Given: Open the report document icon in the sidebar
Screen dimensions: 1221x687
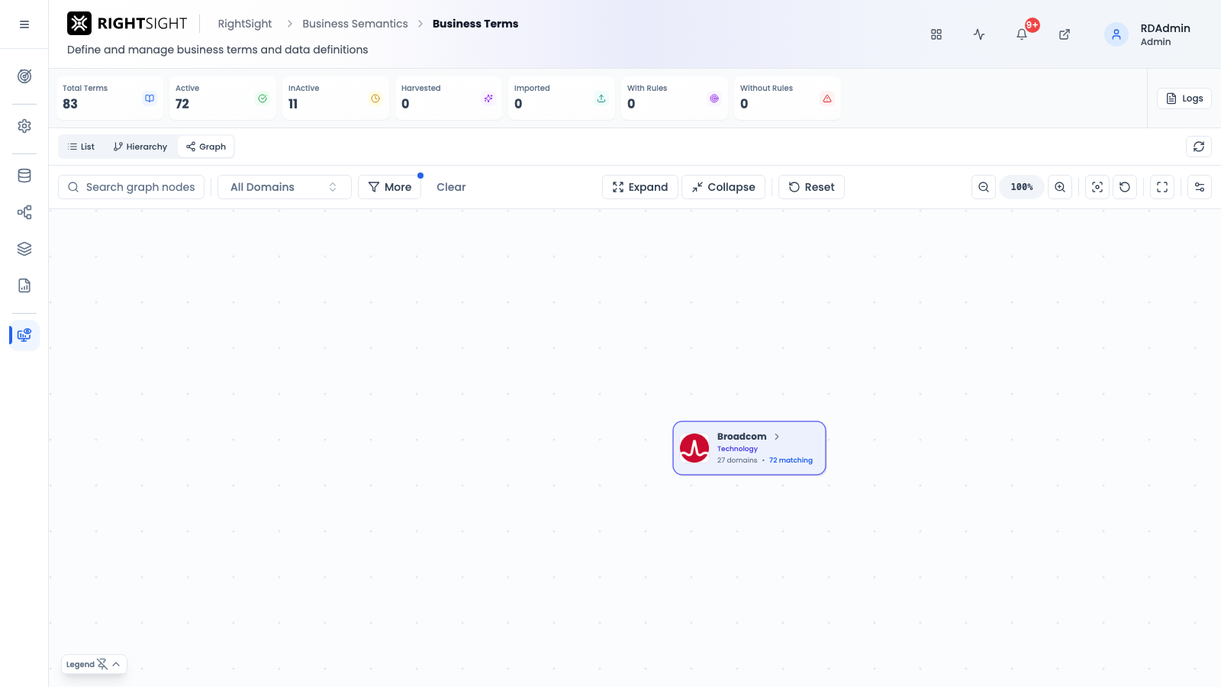Looking at the screenshot, I should pos(24,285).
